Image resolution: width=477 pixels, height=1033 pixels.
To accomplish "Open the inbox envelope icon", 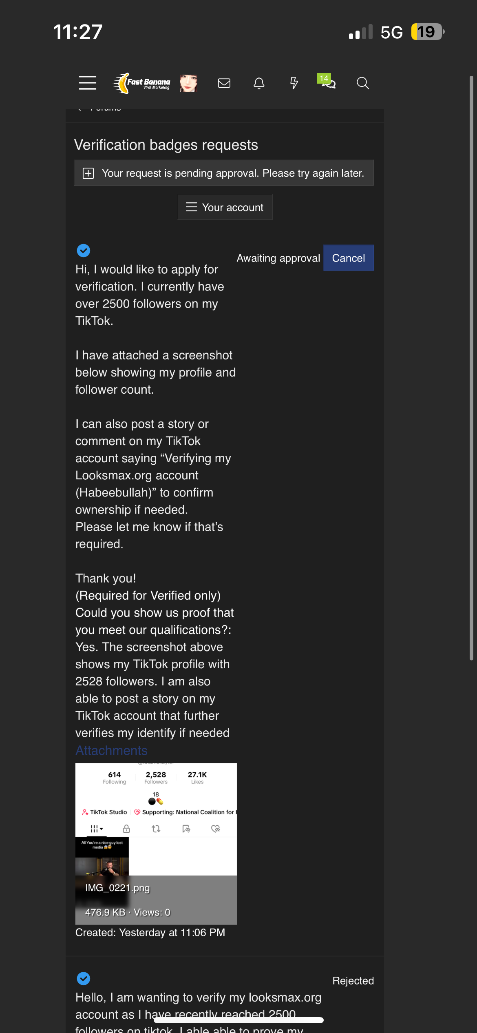I will tap(224, 83).
